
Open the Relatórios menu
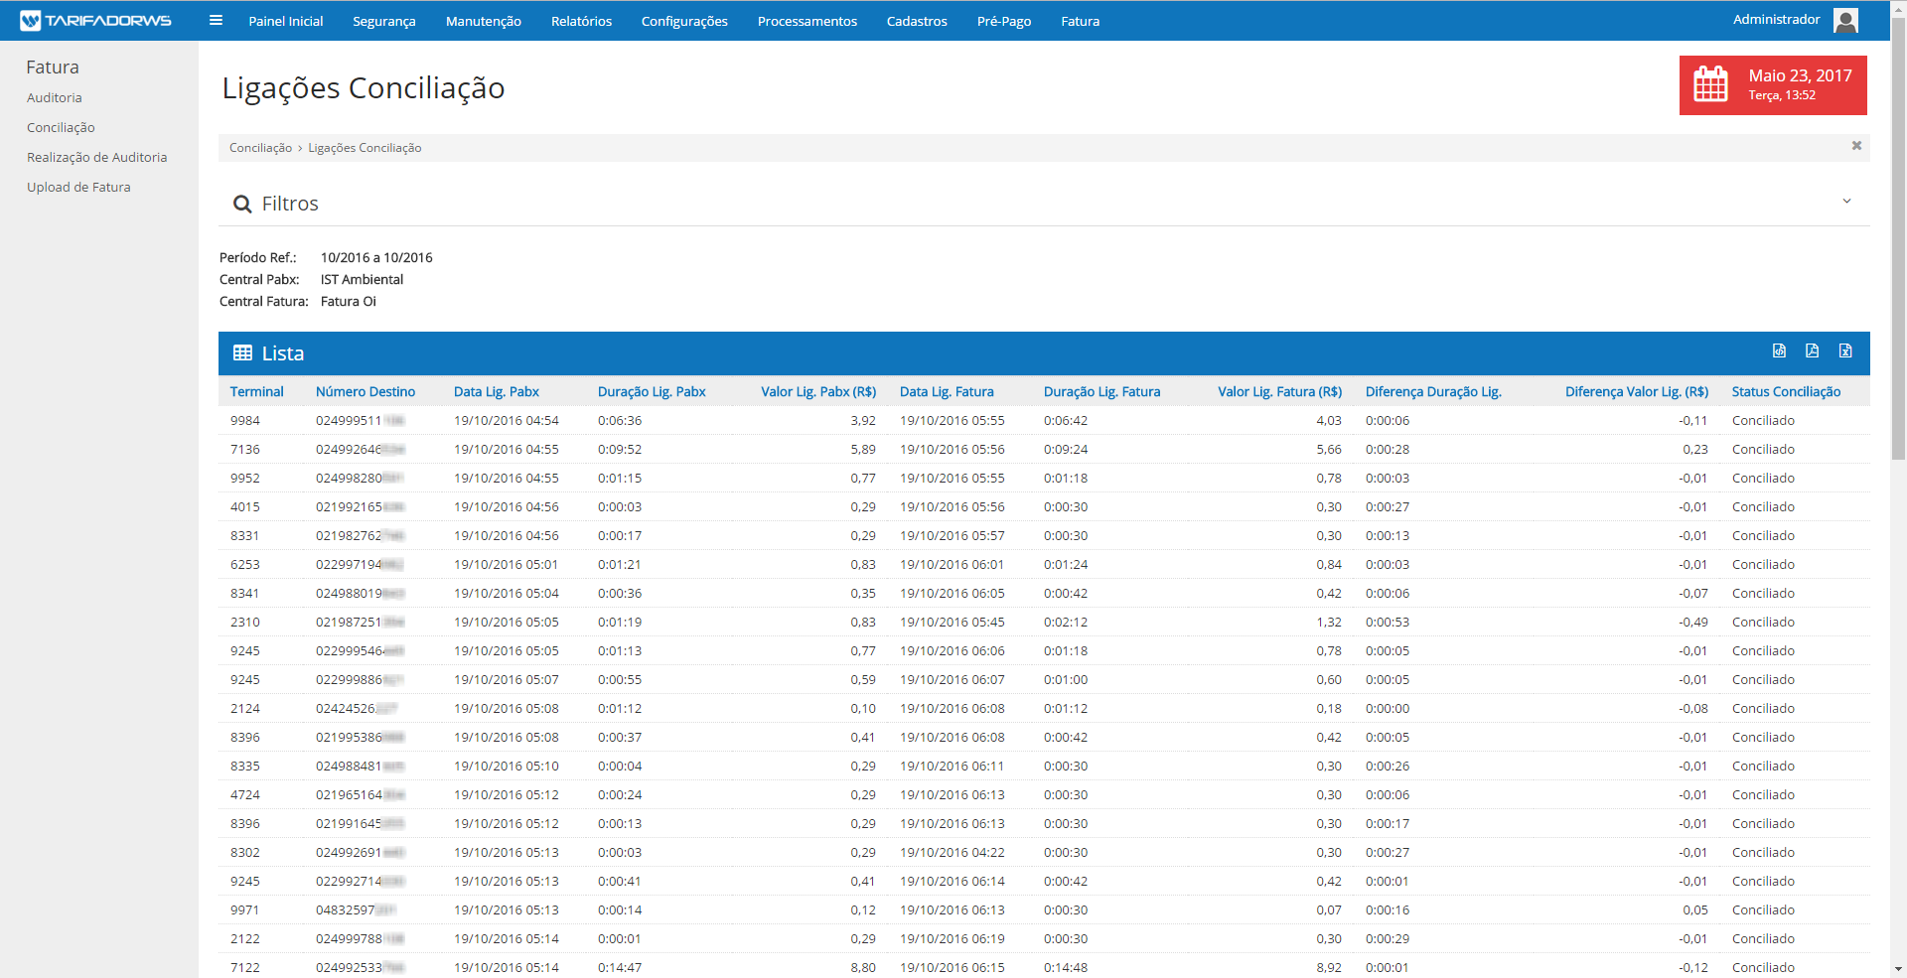tap(581, 21)
